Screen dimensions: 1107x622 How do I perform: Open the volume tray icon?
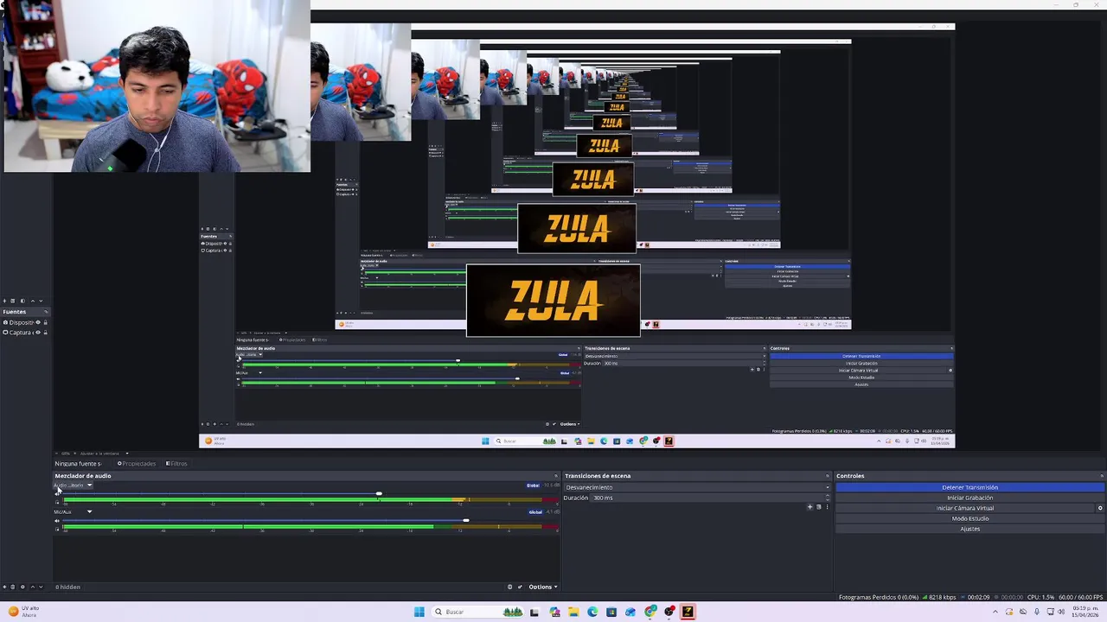(1061, 612)
